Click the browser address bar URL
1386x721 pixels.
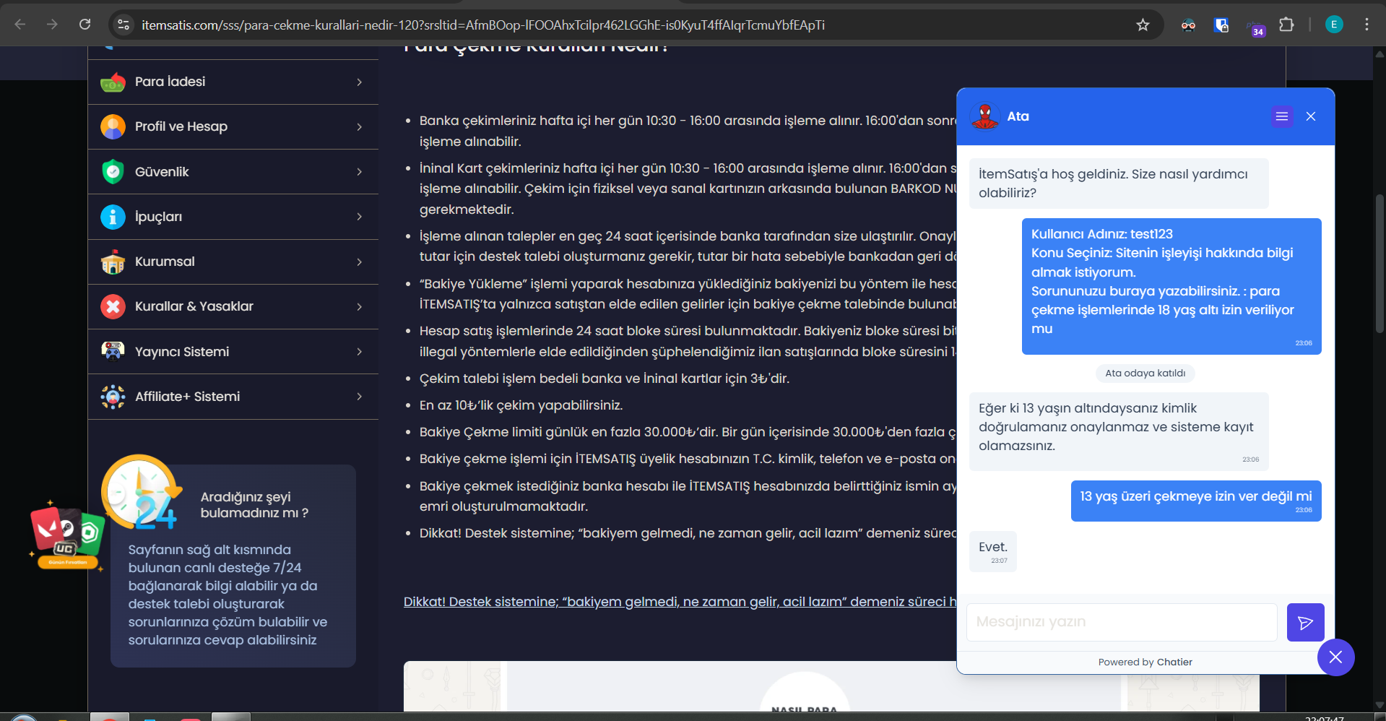(483, 25)
